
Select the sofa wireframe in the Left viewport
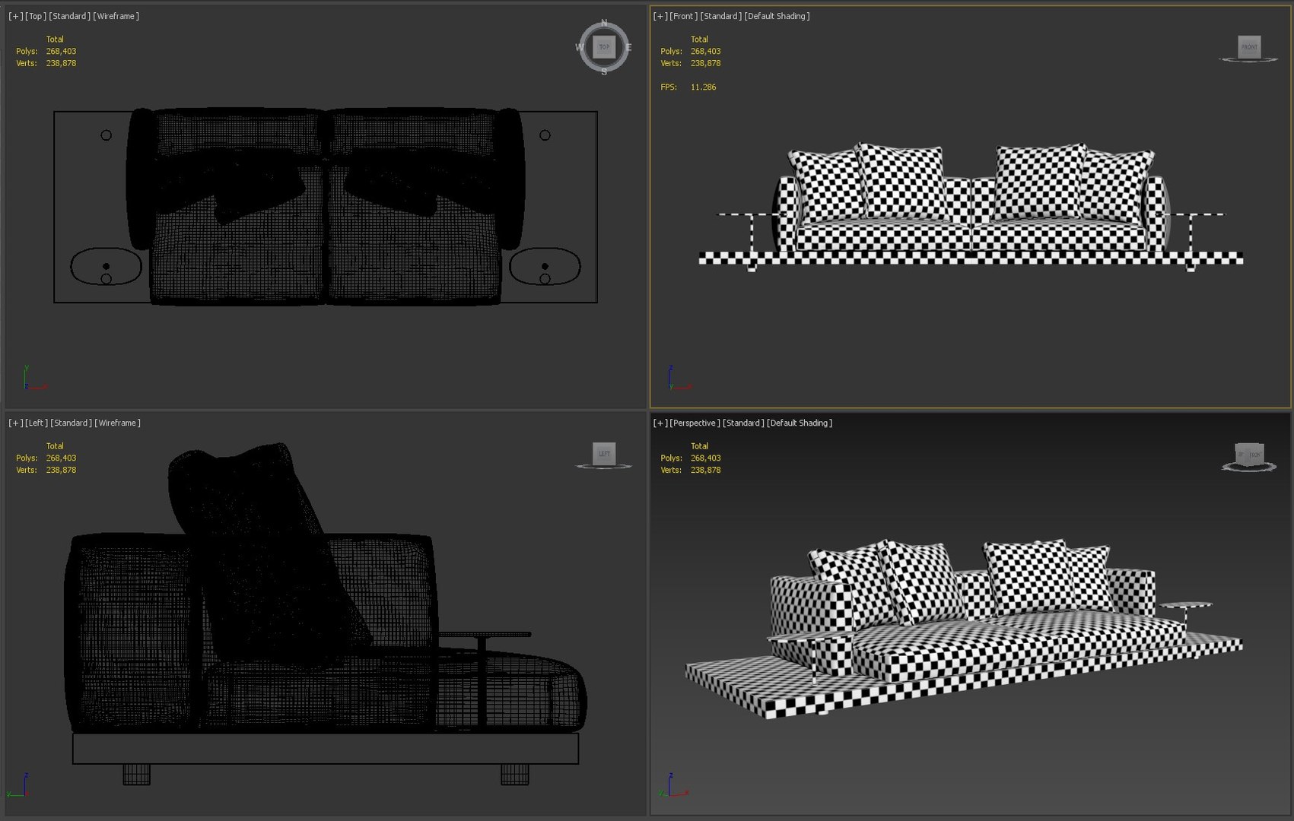[x=326, y=614]
